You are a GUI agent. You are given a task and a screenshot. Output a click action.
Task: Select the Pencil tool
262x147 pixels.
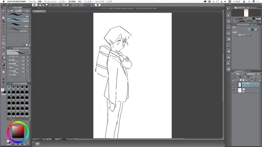pos(3,40)
